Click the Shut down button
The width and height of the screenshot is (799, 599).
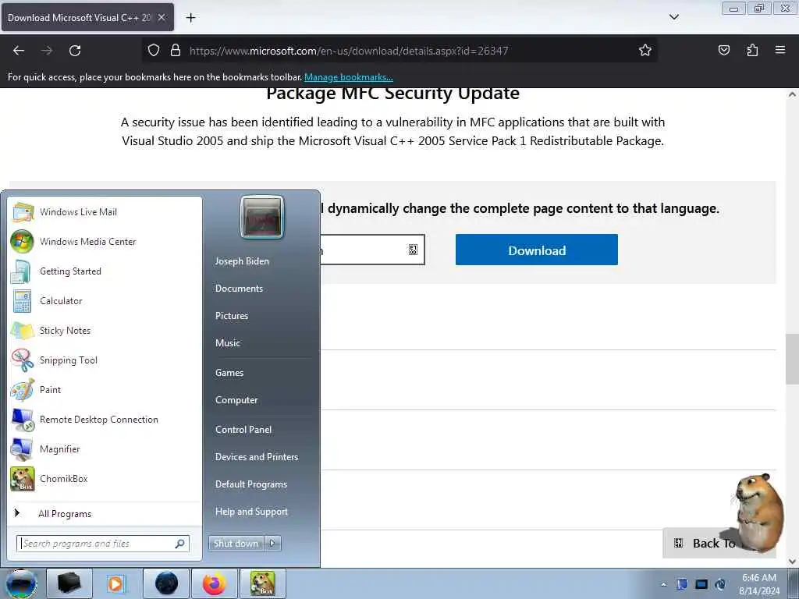point(236,544)
